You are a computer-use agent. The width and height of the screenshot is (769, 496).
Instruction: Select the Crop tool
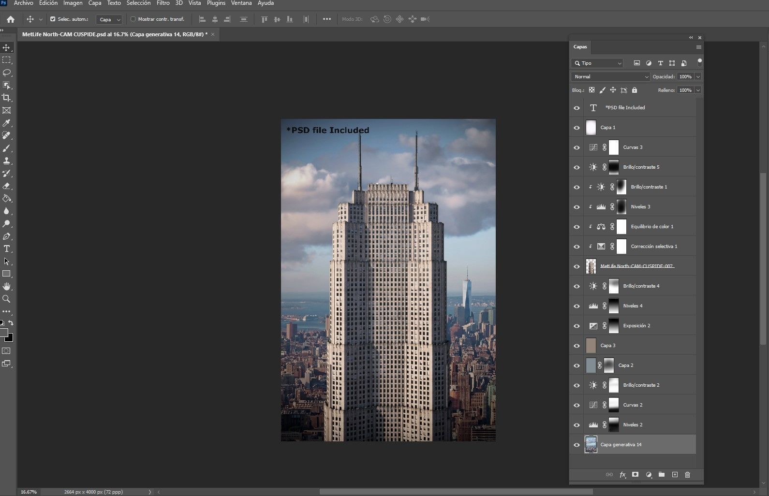(x=6, y=98)
